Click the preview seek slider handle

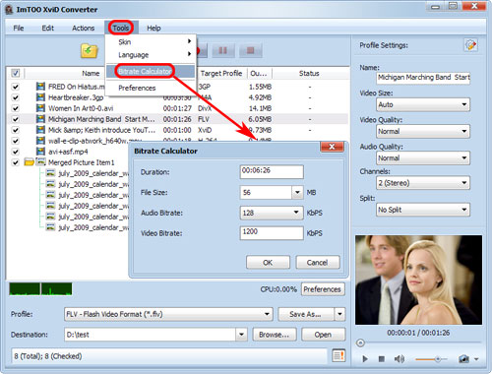[x=360, y=343]
